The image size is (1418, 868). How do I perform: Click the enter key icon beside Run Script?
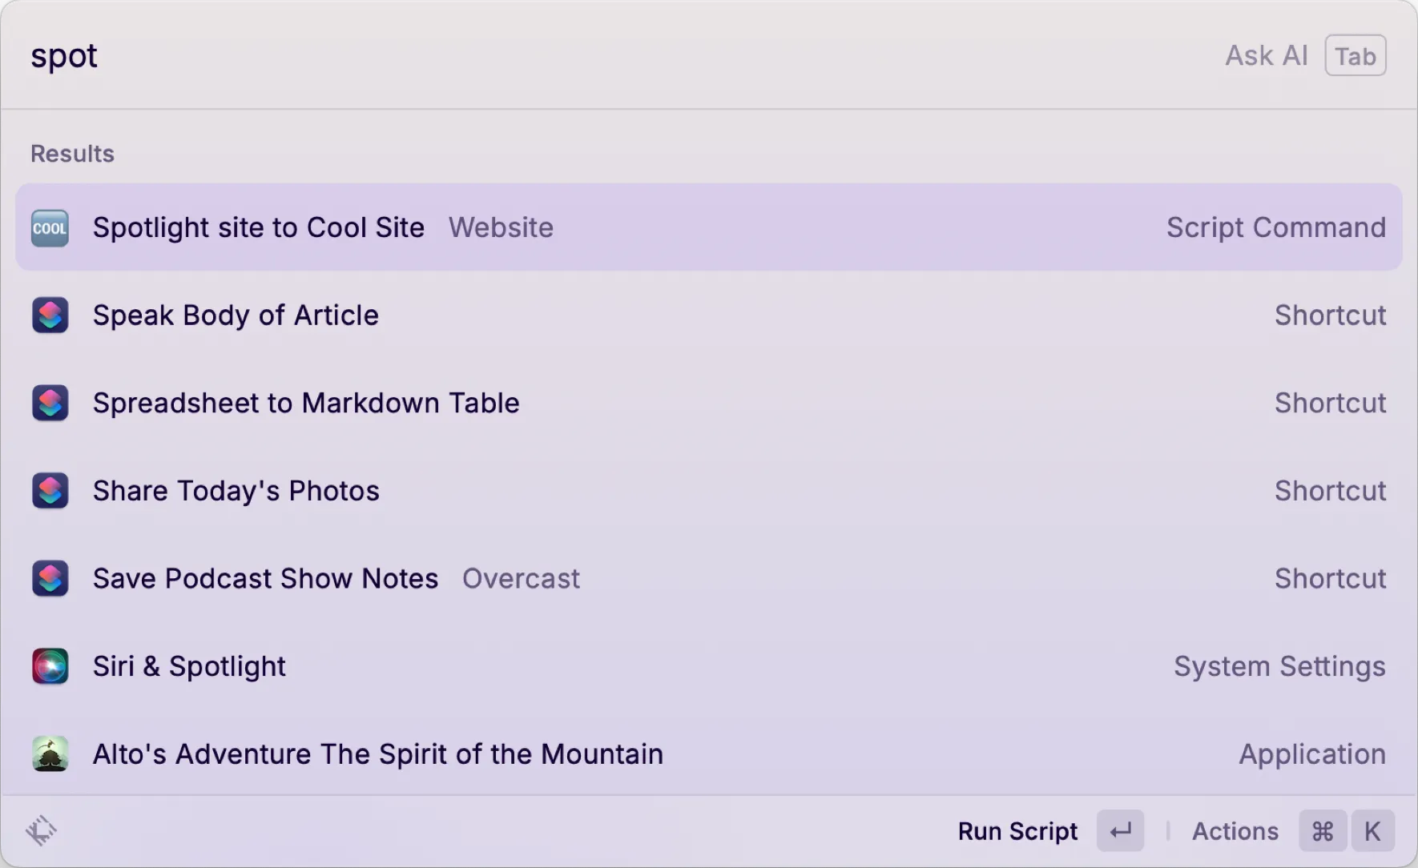tap(1121, 830)
